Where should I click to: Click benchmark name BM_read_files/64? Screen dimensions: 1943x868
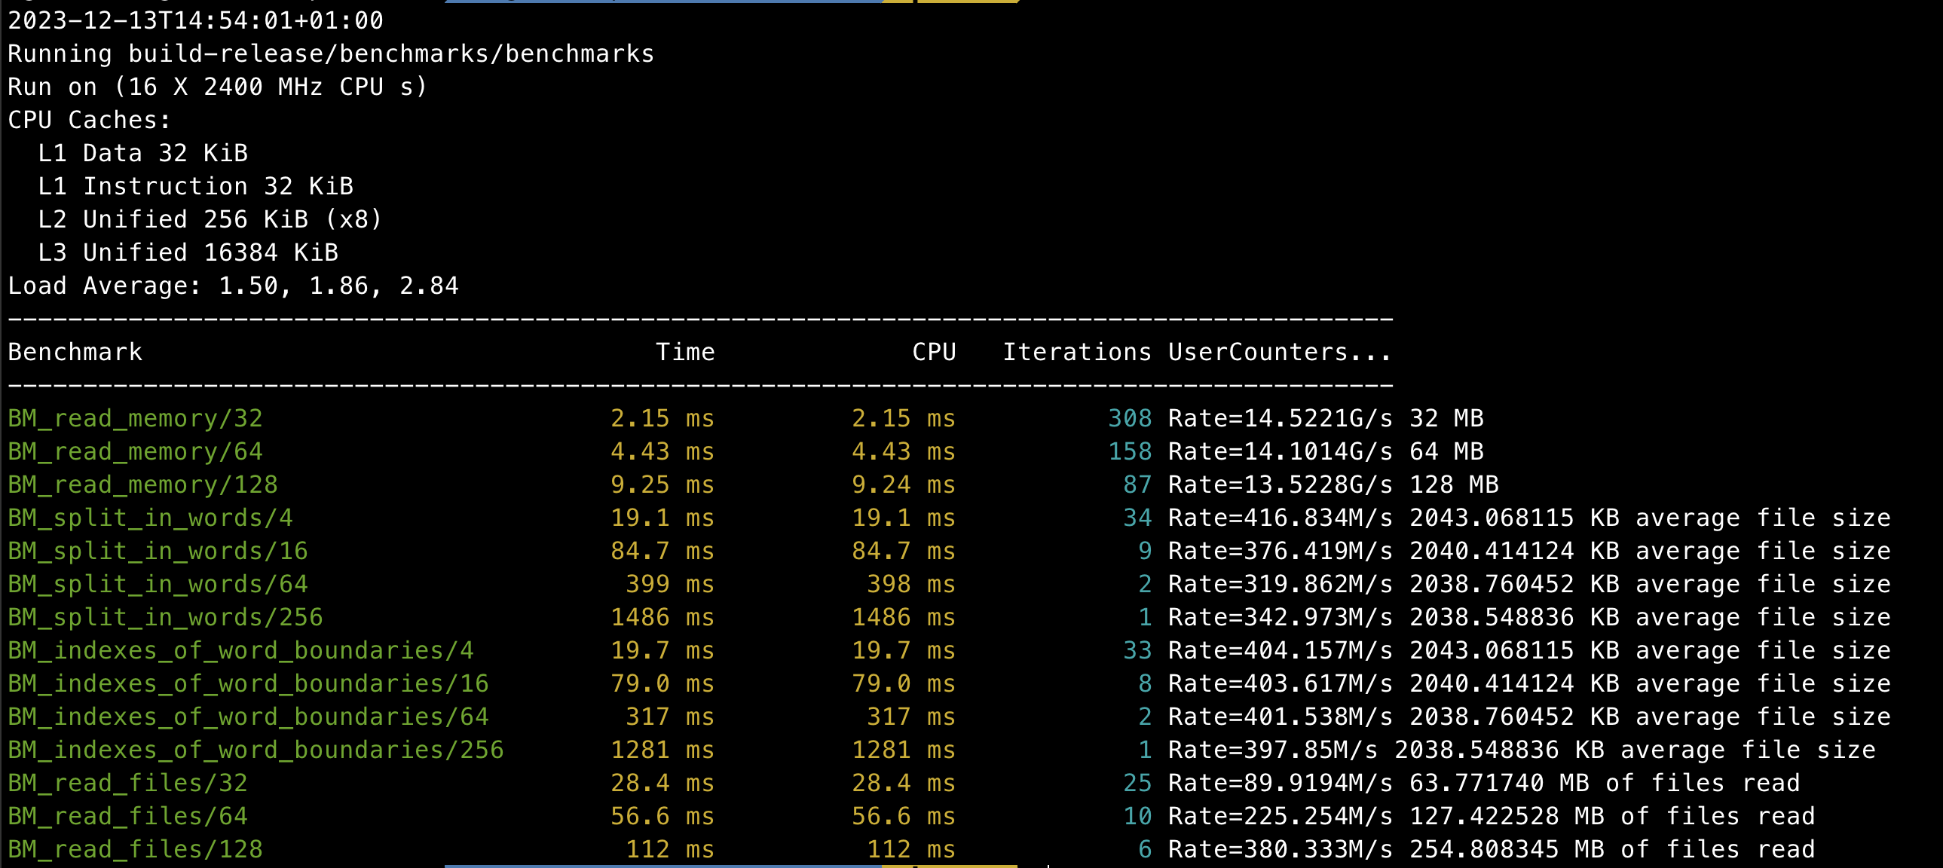127,817
